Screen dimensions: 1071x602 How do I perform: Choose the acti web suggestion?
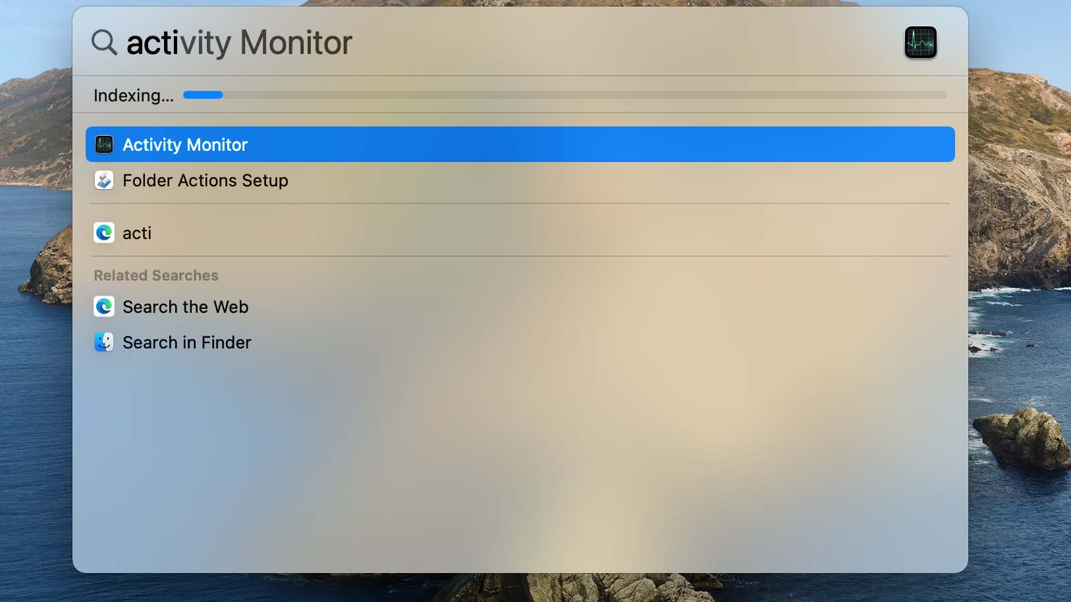520,233
